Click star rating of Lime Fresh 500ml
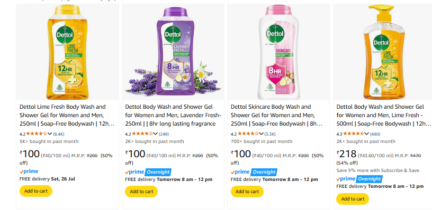This screenshot has height=210, width=432. coord(354,134)
